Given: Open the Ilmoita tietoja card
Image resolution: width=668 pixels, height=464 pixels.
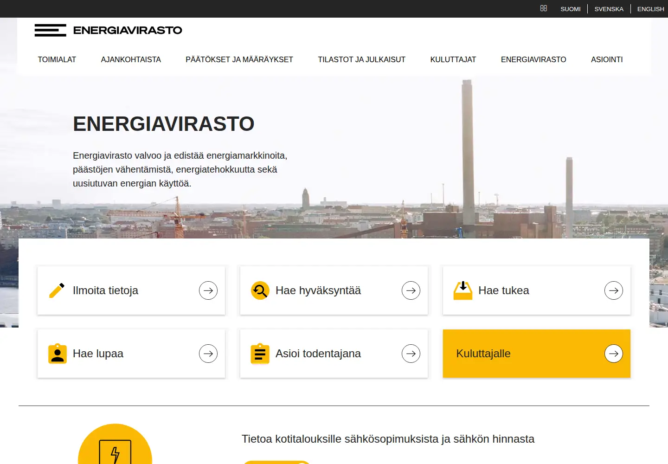Looking at the screenshot, I should click(x=131, y=290).
